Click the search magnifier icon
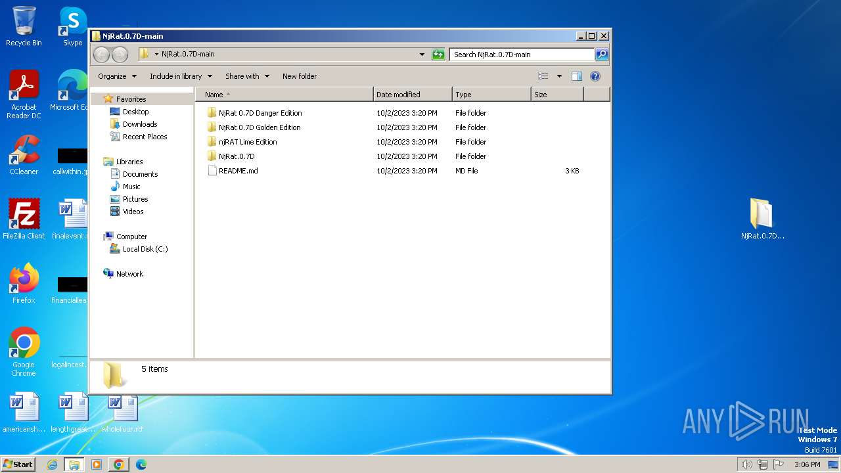 point(601,55)
